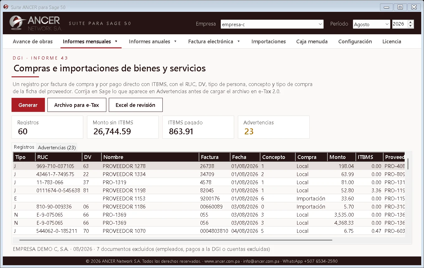Expand the Informes anuales menu
The width and height of the screenshot is (424, 268).
point(153,41)
